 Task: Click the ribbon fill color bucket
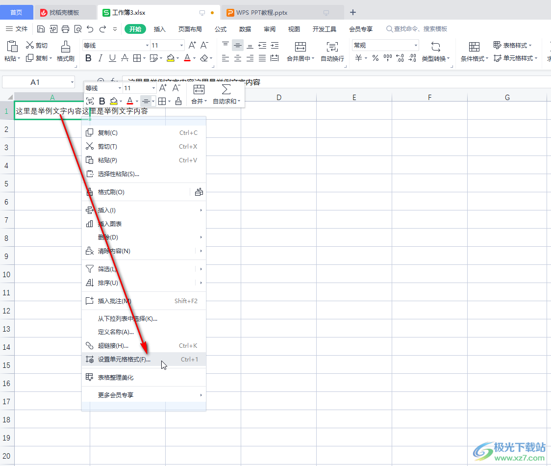[171, 58]
